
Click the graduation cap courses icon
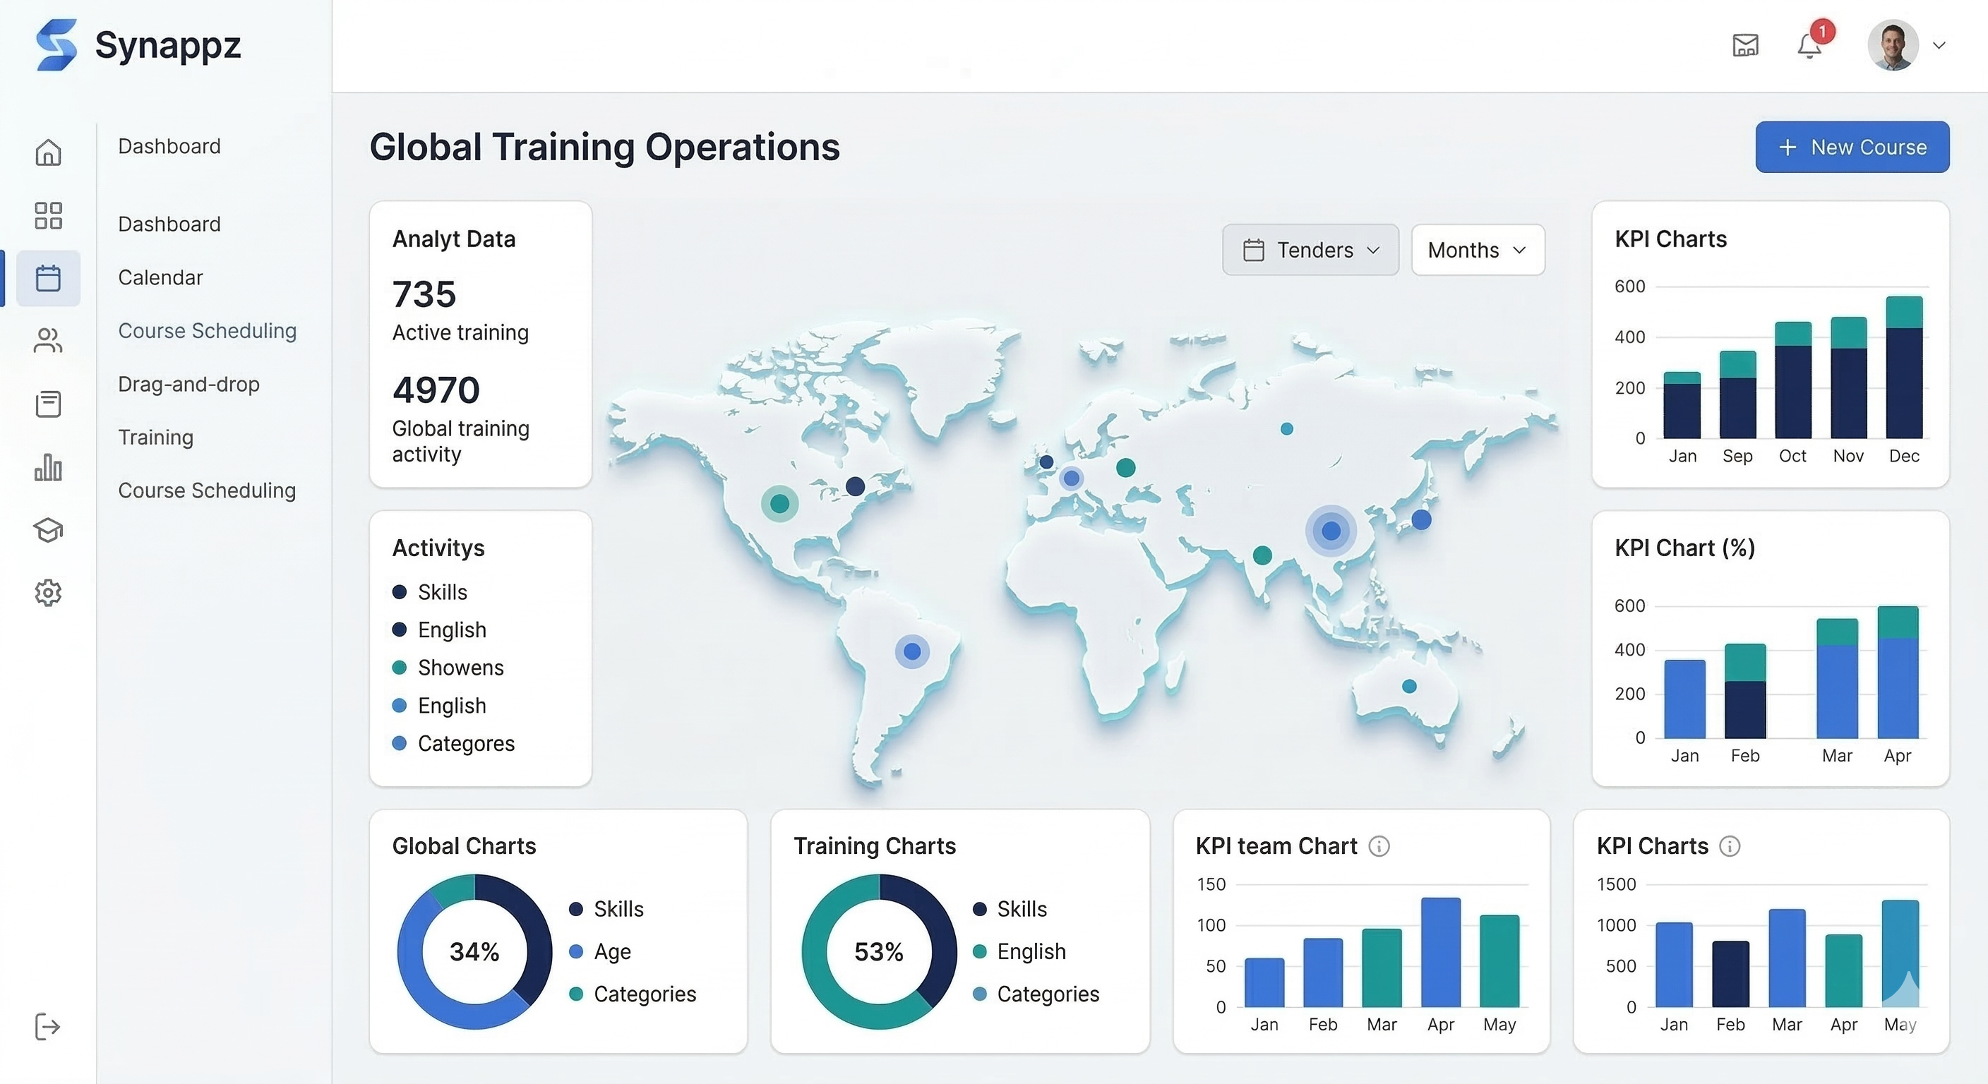pyautogui.click(x=49, y=530)
